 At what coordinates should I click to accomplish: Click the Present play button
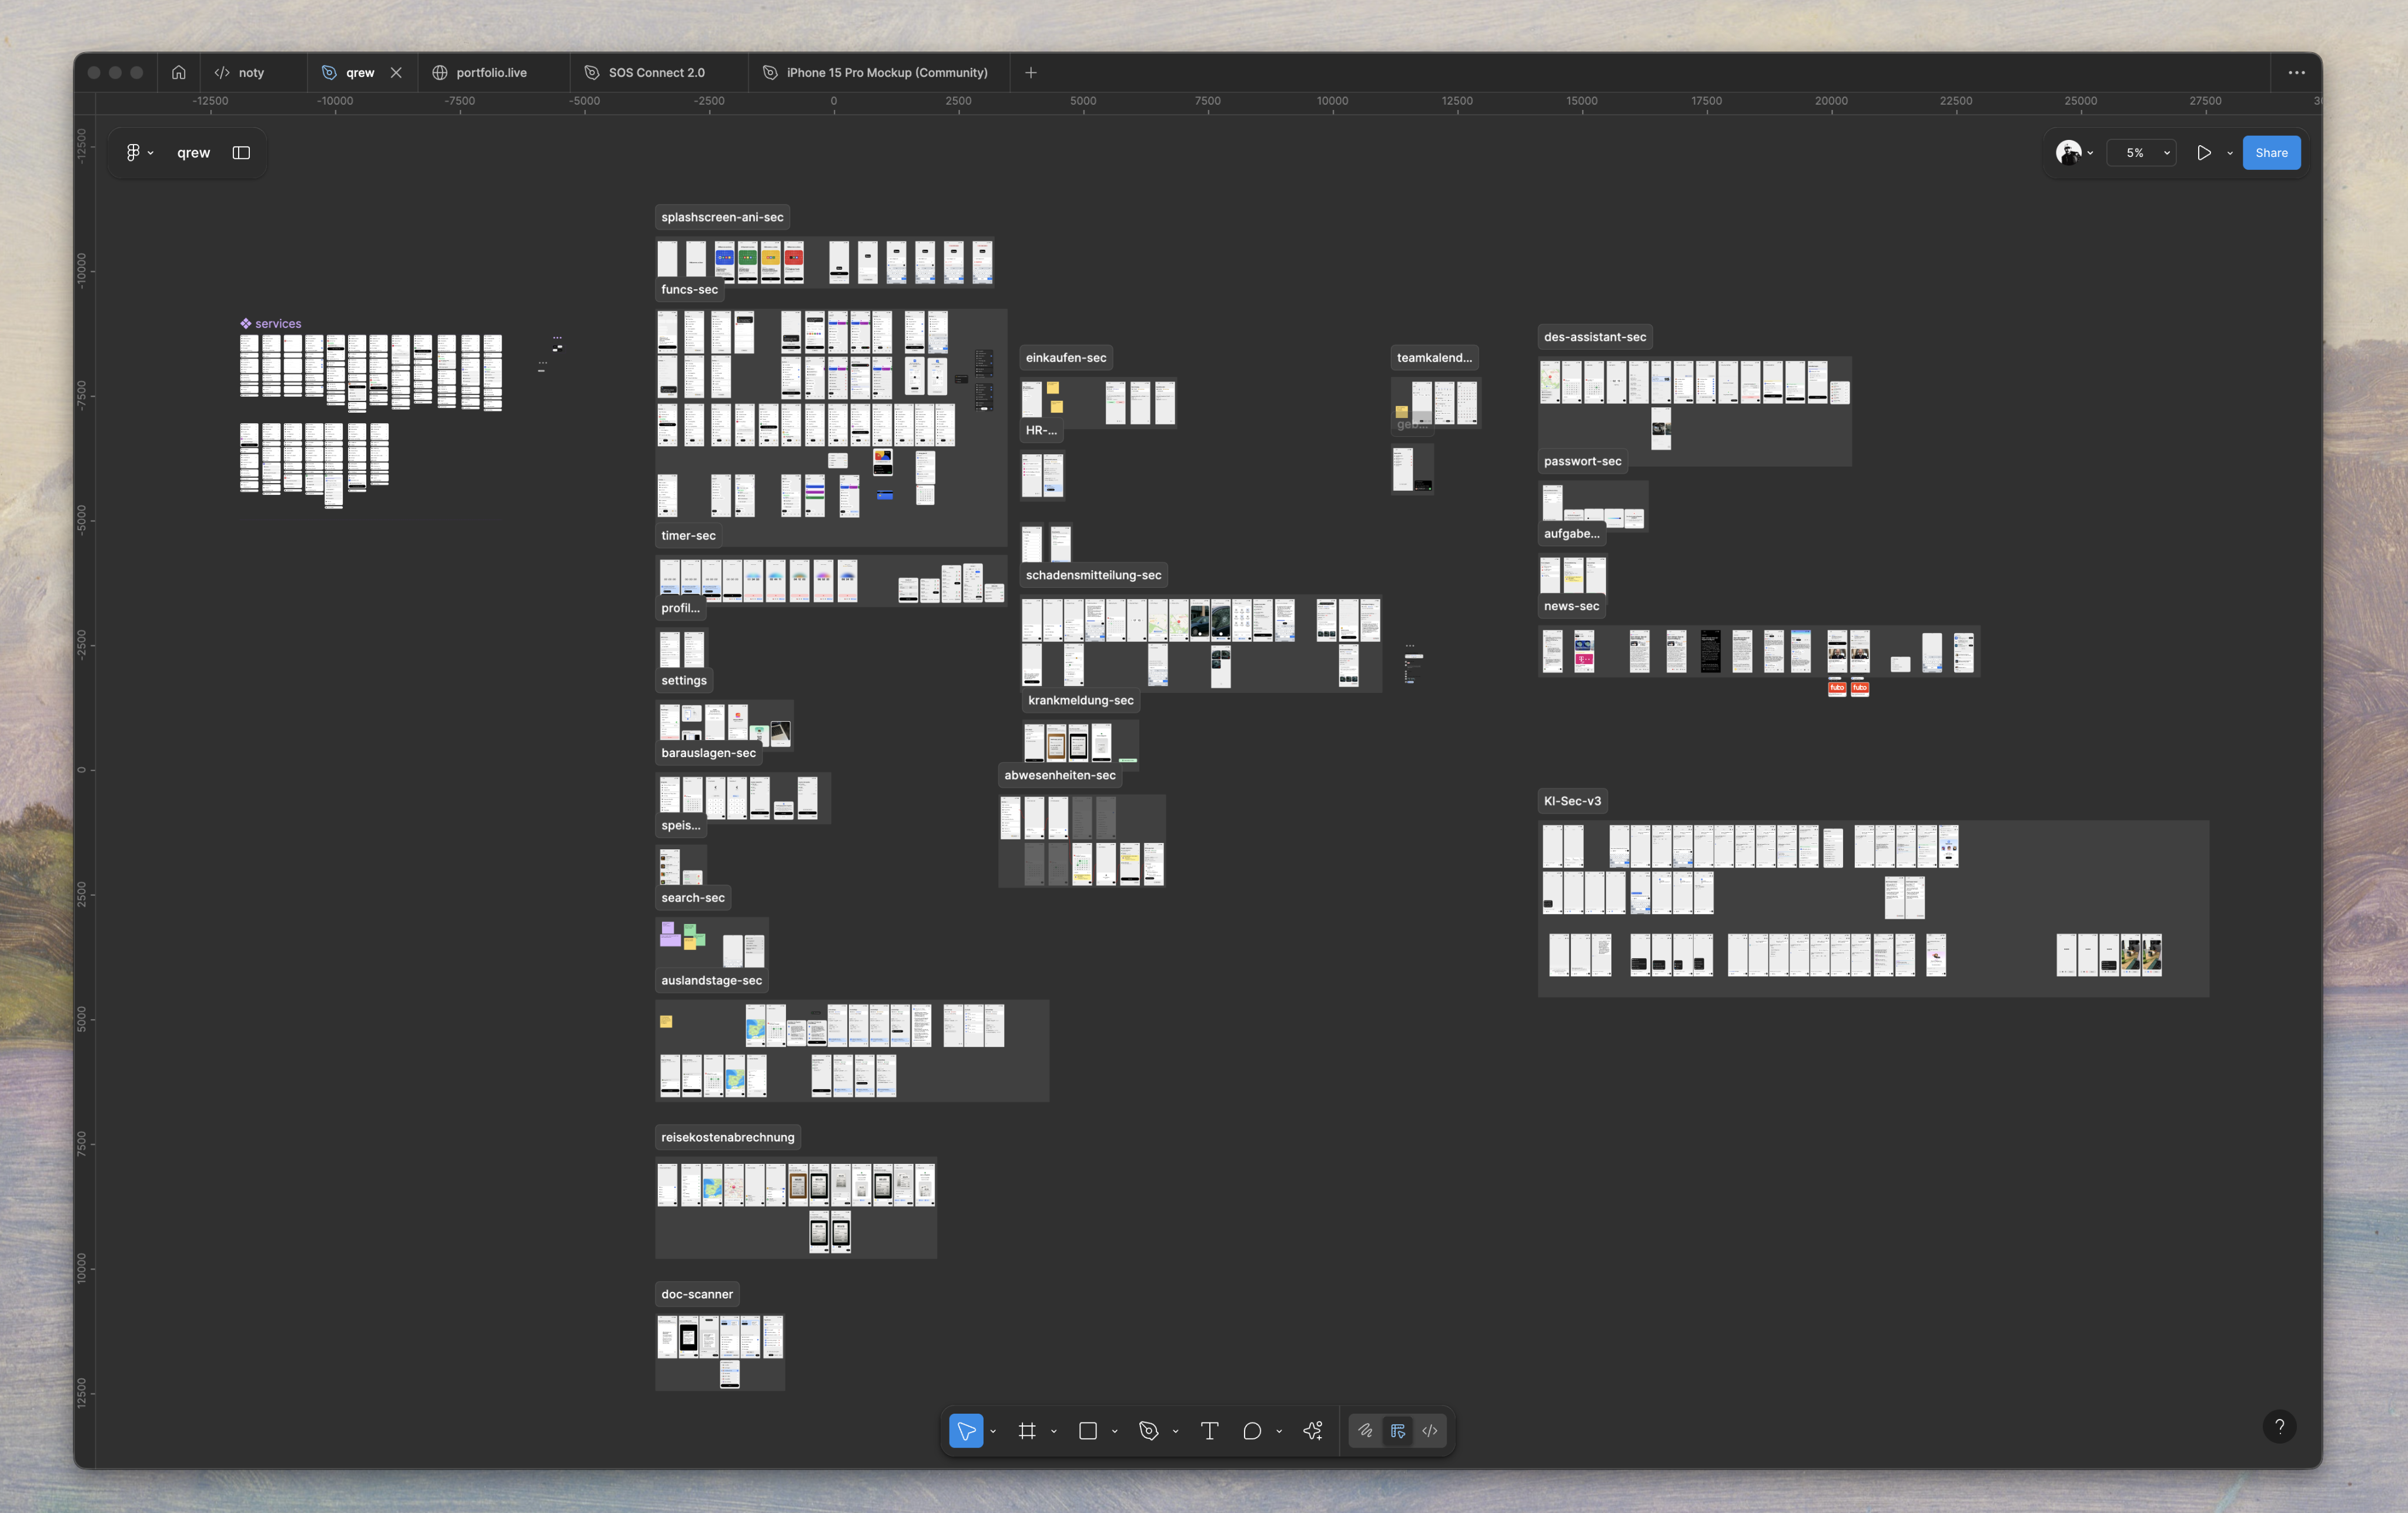tap(2203, 153)
